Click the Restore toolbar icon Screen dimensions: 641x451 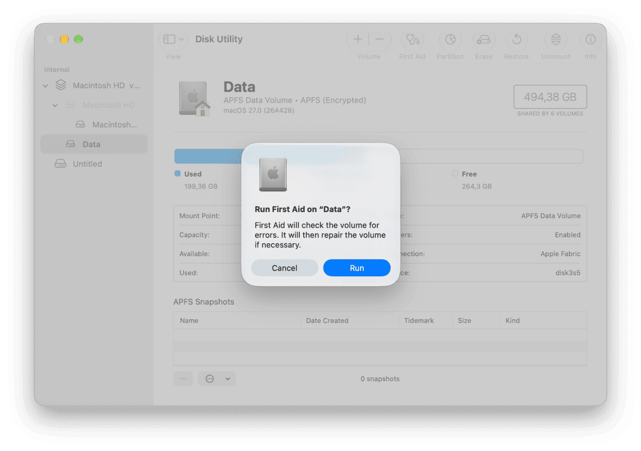[x=517, y=40]
